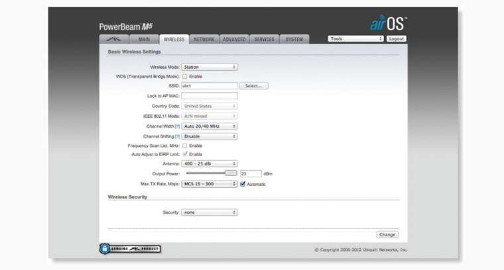Go to the Advanced tab

[234, 39]
